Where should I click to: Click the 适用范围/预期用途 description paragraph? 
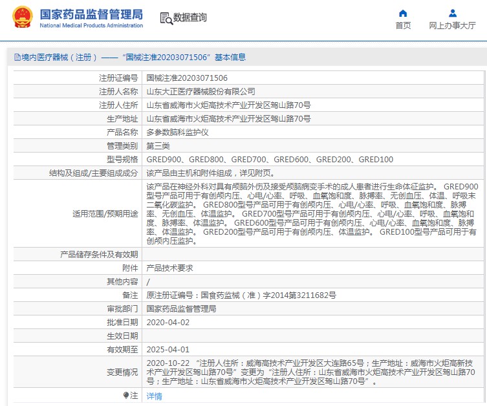point(312,213)
